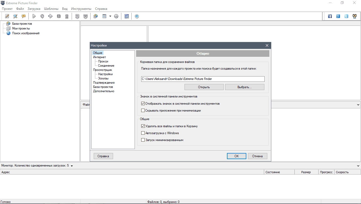361x204 pixels.
Task: Open the Шаблоны menu
Action: [51, 9]
